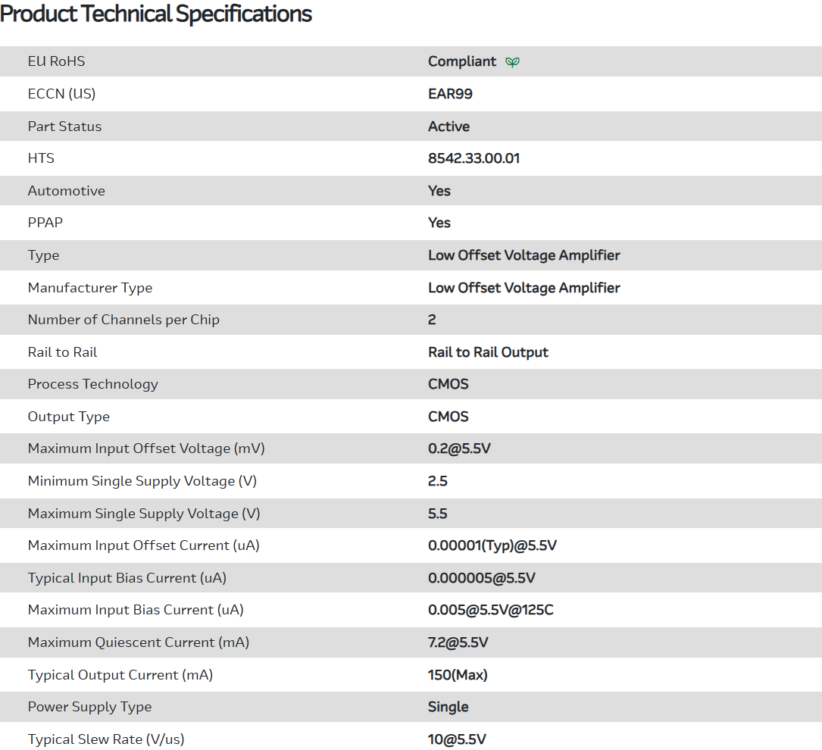This screenshot has height=750, width=822.
Task: Click the Product Technical Specifications heading
Action: coord(156,14)
